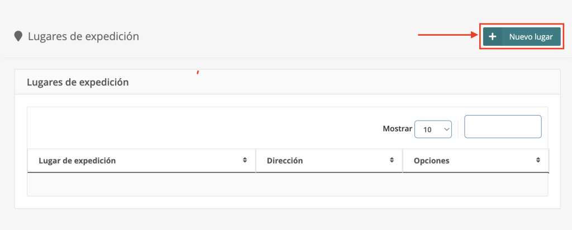Expand the chevron on the Mostrar selector

(x=446, y=129)
